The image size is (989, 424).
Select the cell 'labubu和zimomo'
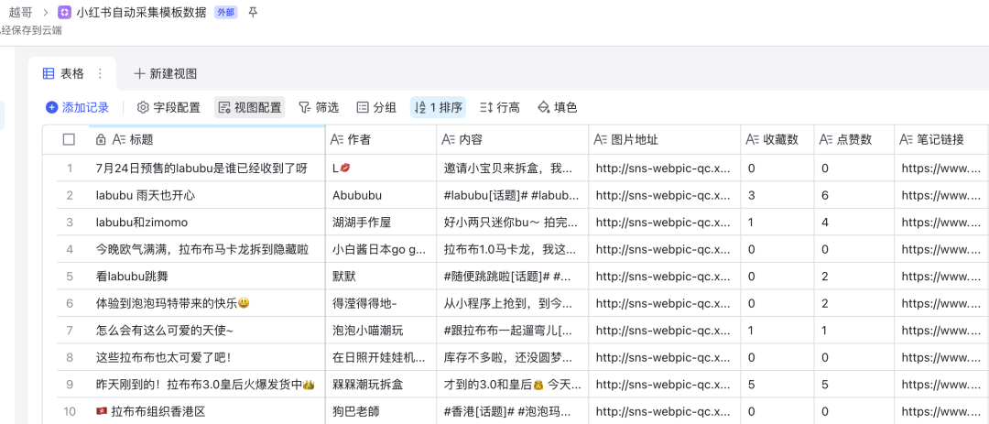[206, 223]
